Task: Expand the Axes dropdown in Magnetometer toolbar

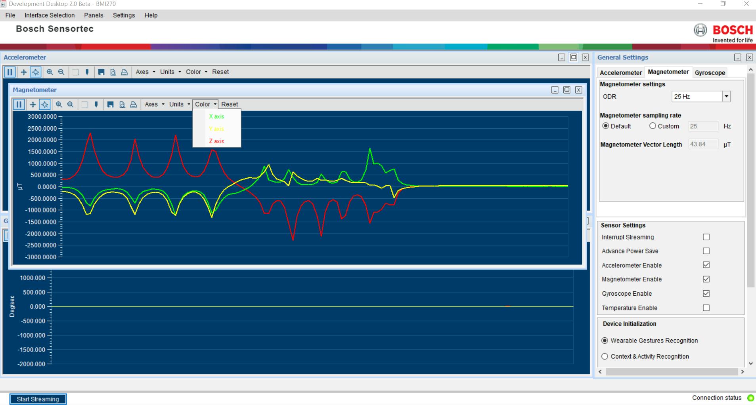Action: tap(155, 105)
